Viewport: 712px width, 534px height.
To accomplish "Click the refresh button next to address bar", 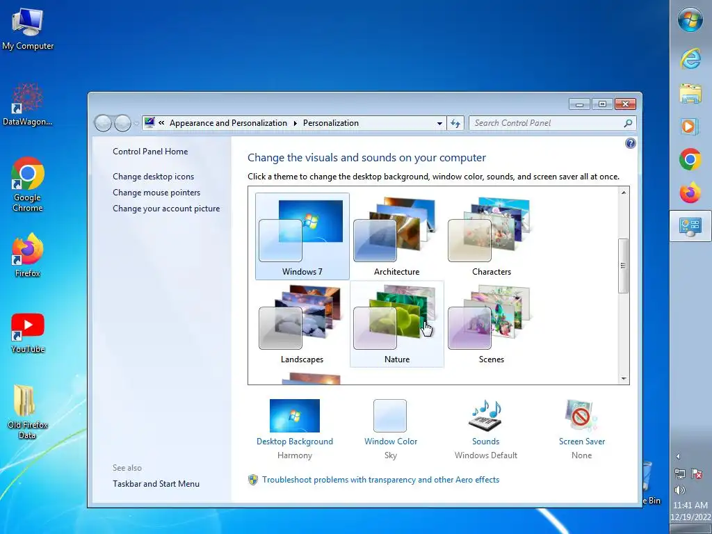I will coord(455,123).
